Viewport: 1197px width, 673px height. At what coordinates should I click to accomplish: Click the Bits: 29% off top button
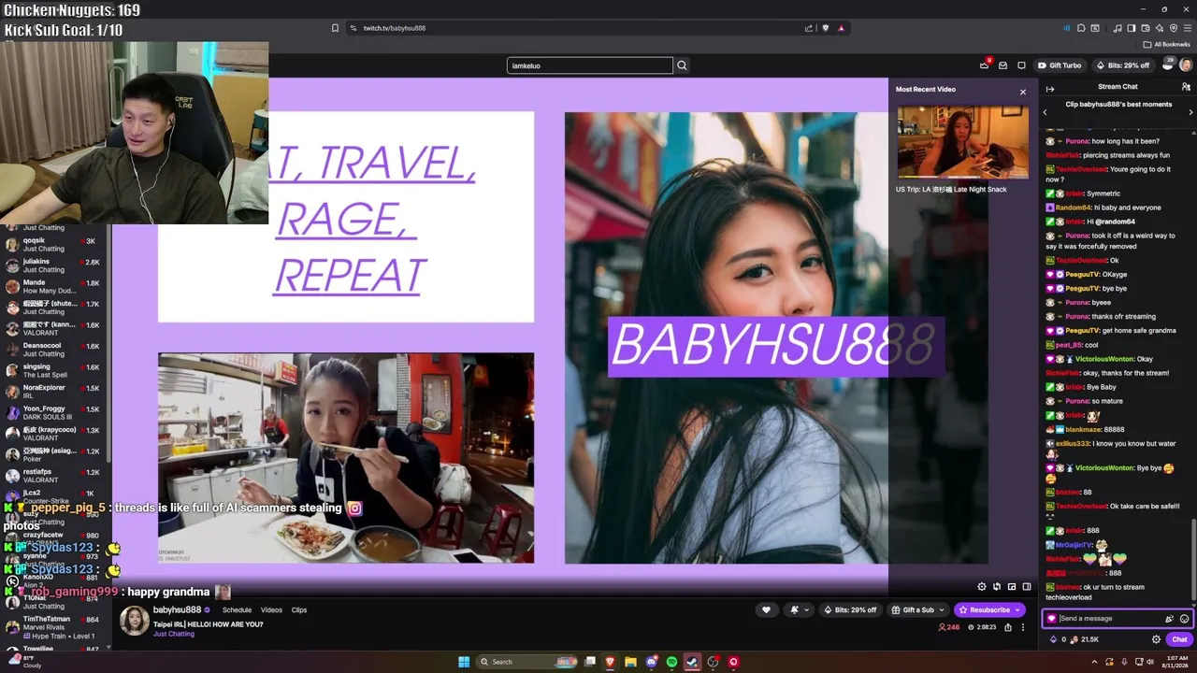[x=1122, y=65]
